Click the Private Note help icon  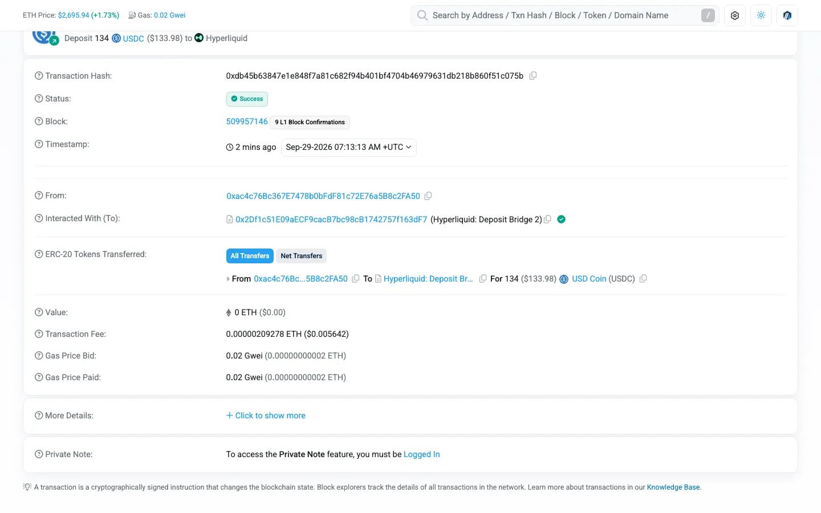(39, 454)
